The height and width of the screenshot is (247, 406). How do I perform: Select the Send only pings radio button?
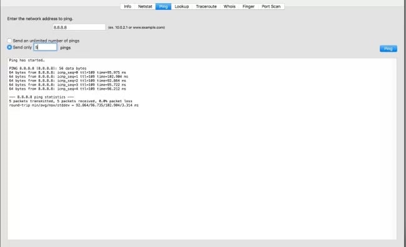pyautogui.click(x=9, y=47)
